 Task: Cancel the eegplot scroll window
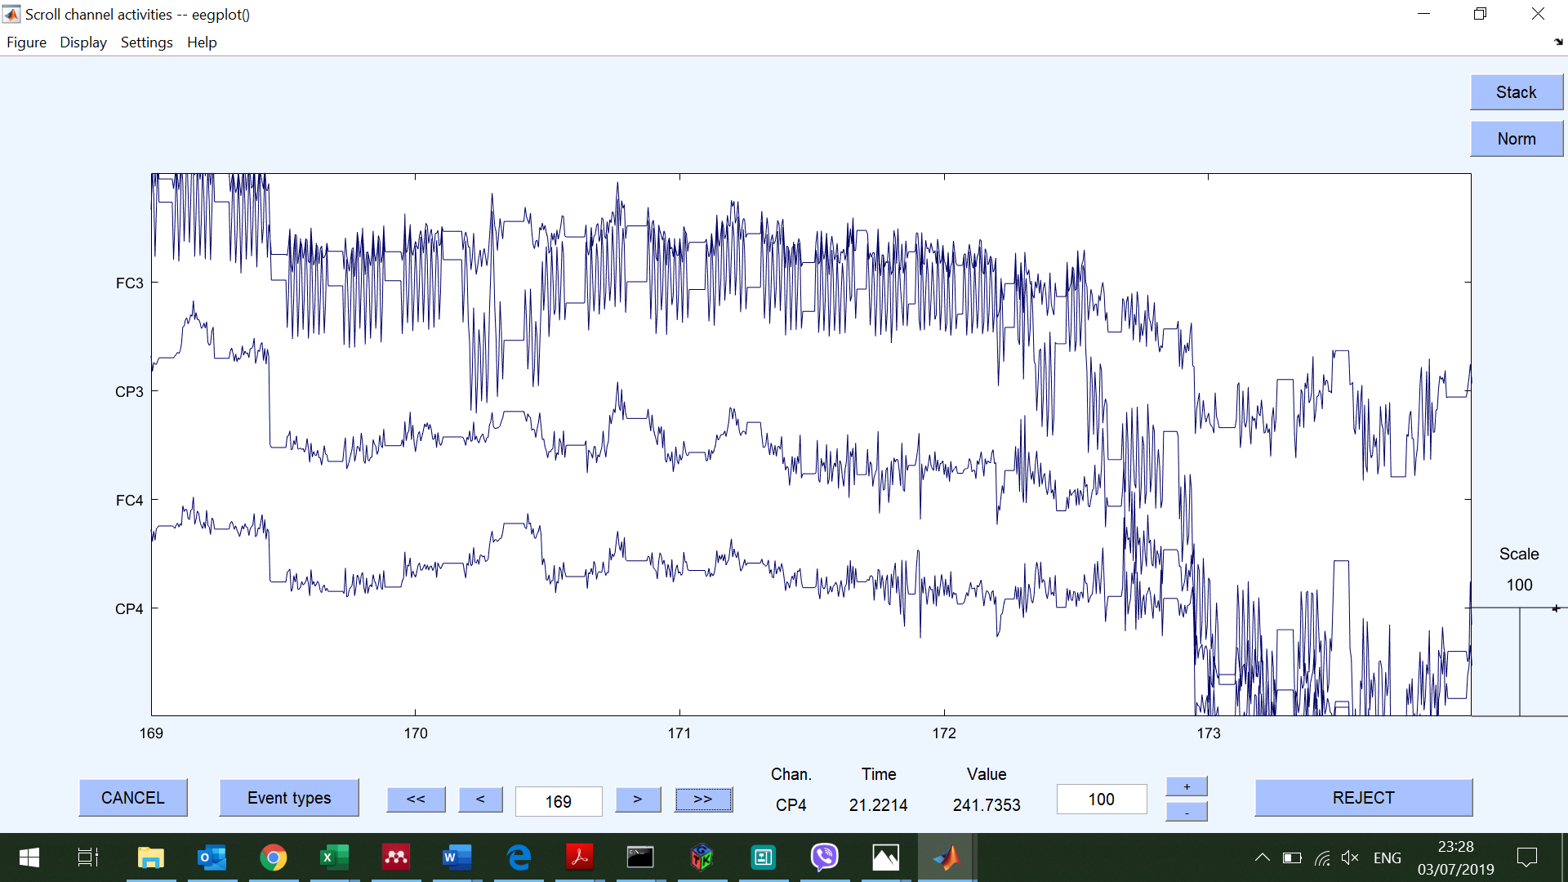click(133, 798)
